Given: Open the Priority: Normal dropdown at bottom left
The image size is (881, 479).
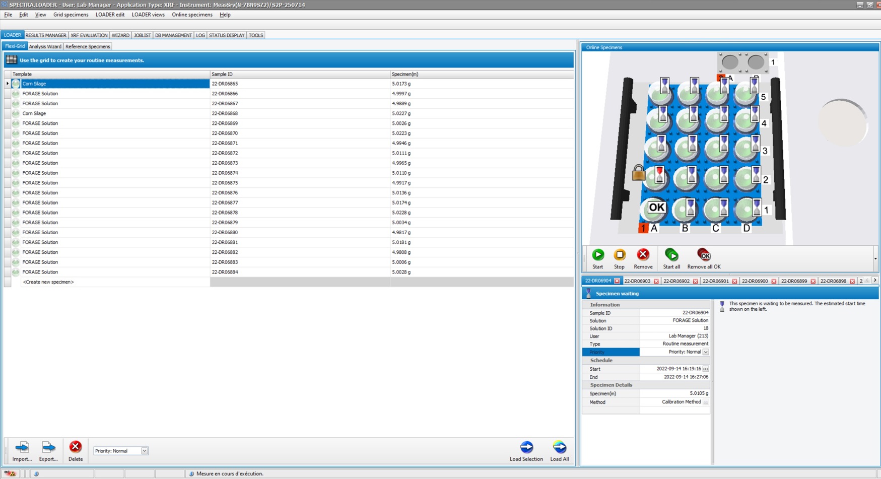Looking at the screenshot, I should (x=145, y=451).
